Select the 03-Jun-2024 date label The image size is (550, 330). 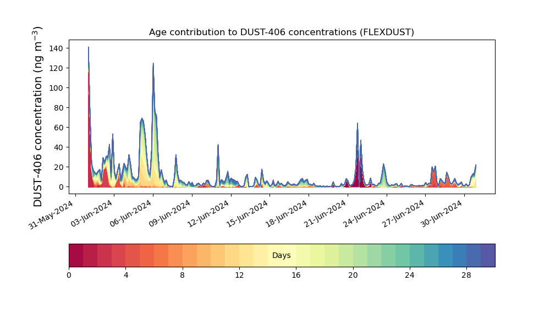[92, 213]
